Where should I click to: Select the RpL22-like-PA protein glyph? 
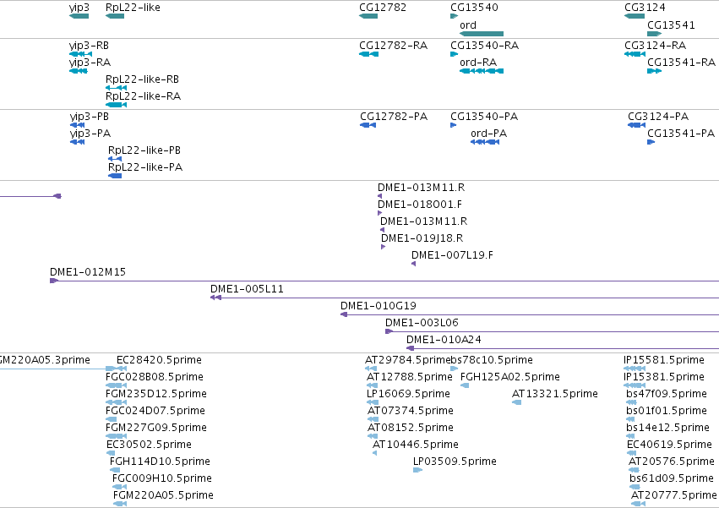(x=115, y=176)
